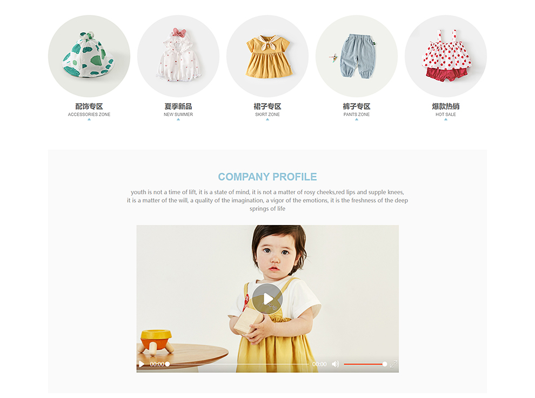Click the red volume slider on the video
This screenshot has height=398, width=535.
[x=365, y=364]
